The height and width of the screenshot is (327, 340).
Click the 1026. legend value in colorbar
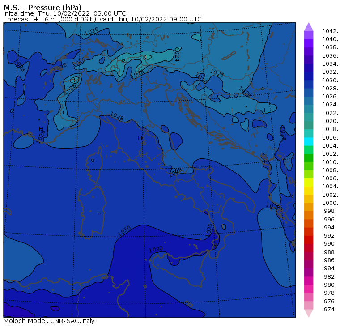point(330,96)
